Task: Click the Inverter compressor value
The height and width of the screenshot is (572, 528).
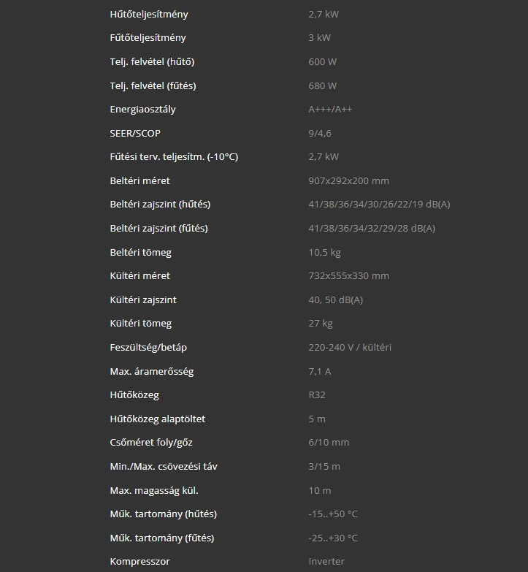Action: pyautogui.click(x=326, y=562)
